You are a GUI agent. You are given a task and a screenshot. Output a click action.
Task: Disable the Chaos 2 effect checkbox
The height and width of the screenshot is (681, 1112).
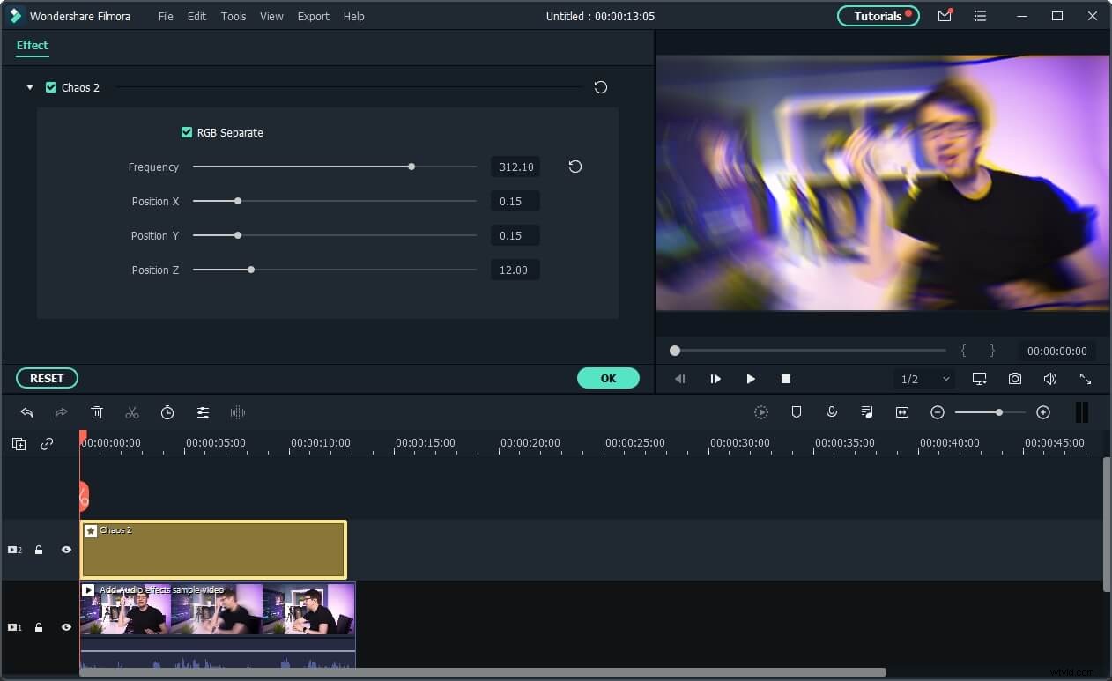49,87
